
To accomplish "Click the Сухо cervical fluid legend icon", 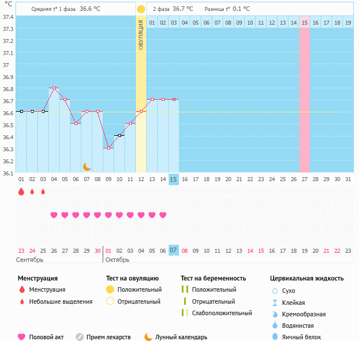I will click(x=275, y=291).
